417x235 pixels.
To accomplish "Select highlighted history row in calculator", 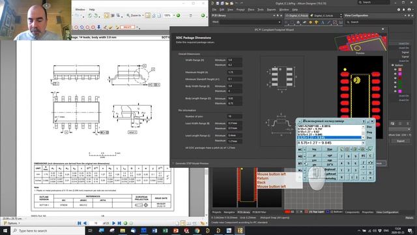I will [x=329, y=138].
